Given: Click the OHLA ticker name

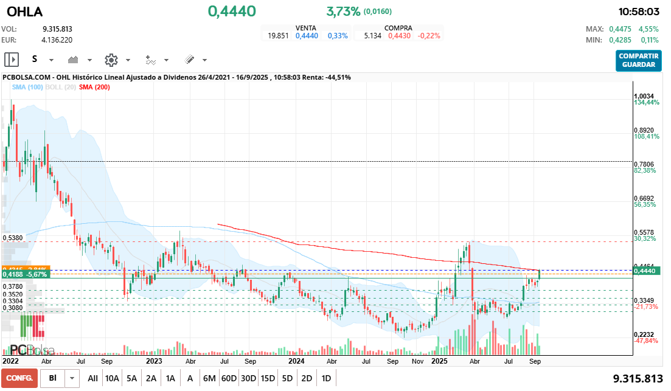Looking at the screenshot, I should [25, 12].
